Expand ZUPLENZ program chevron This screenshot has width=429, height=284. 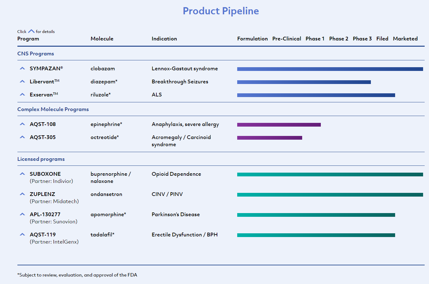pyautogui.click(x=22, y=194)
